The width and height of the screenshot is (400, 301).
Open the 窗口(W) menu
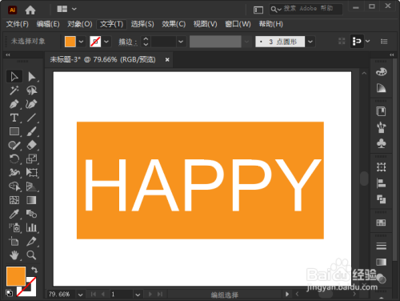tap(238, 24)
